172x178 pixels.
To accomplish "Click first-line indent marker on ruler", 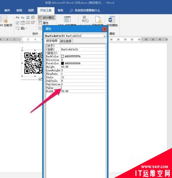I will coord(21,38).
